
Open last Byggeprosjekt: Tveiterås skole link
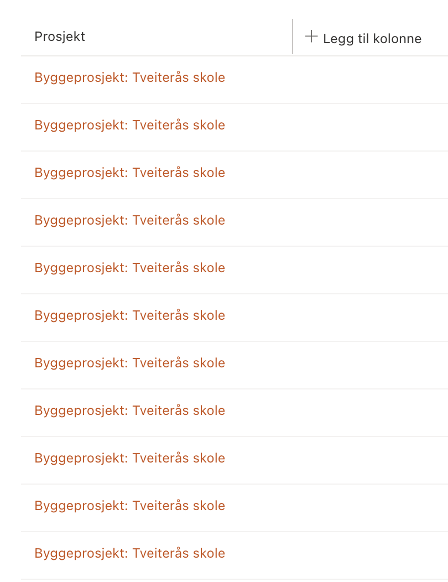(x=129, y=553)
